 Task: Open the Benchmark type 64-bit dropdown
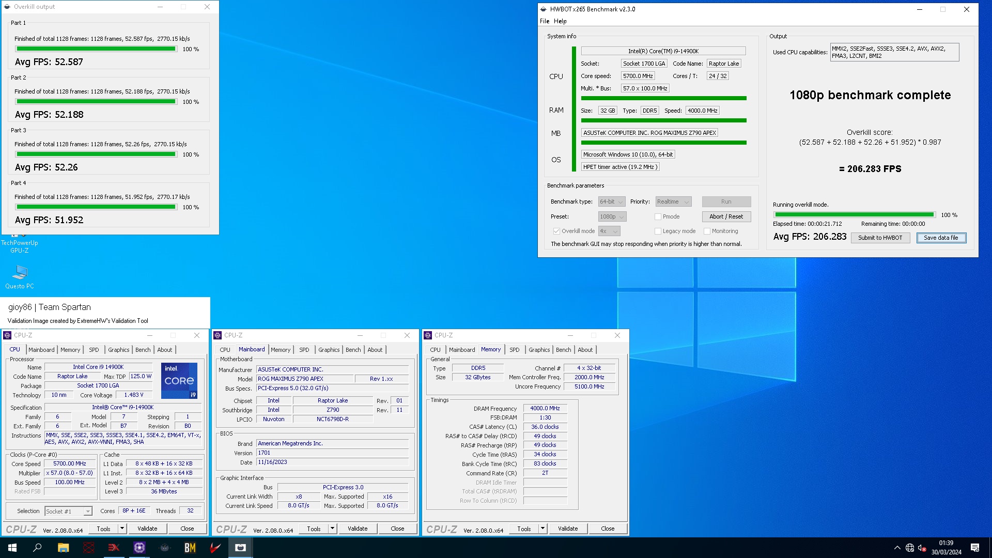pyautogui.click(x=612, y=202)
